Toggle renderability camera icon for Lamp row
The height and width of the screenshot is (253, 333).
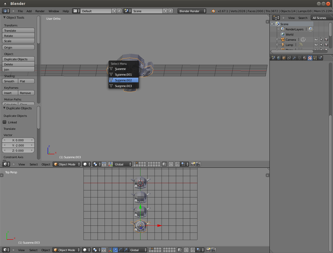click(x=326, y=45)
